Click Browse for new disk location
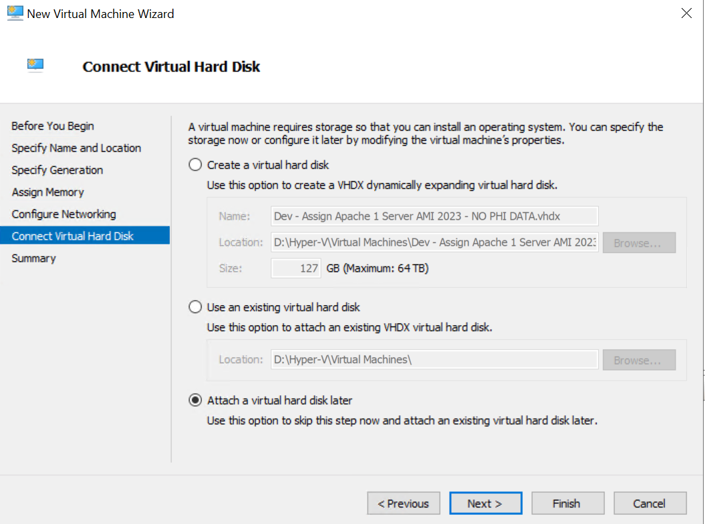 (x=639, y=243)
